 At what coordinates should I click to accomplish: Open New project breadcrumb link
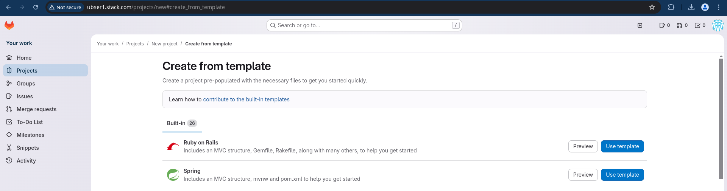[164, 44]
